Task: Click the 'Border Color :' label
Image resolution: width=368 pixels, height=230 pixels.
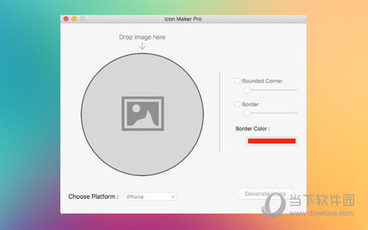Action: pos(253,129)
